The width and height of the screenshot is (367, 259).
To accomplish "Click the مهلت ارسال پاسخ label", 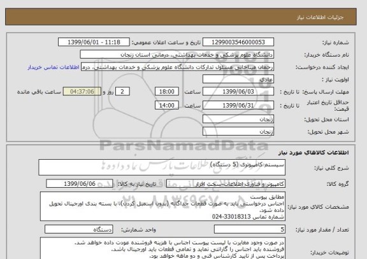I will tap(326, 92).
